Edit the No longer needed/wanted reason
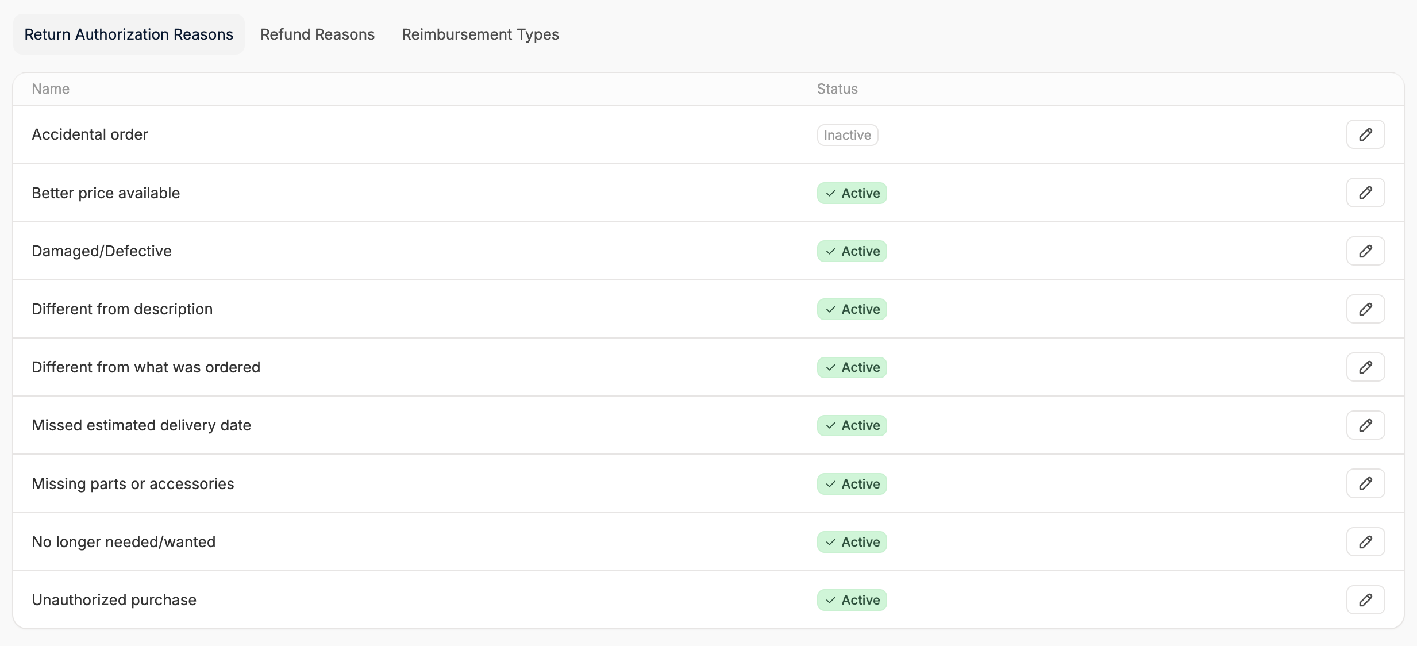1417x646 pixels. coord(1365,542)
